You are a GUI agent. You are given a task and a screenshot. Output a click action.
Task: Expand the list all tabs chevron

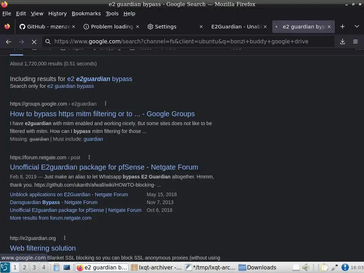pyautogui.click(x=357, y=26)
